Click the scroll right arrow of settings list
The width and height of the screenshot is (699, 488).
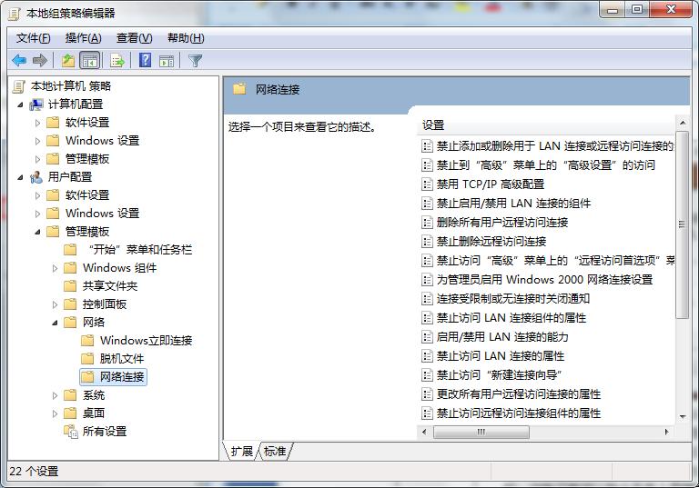666,432
